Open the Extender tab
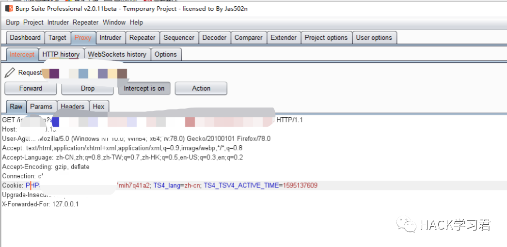Screen dimensions: 507x247 point(284,37)
